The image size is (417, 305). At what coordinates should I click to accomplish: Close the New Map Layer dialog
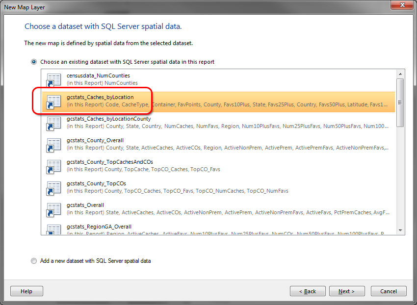click(401, 6)
